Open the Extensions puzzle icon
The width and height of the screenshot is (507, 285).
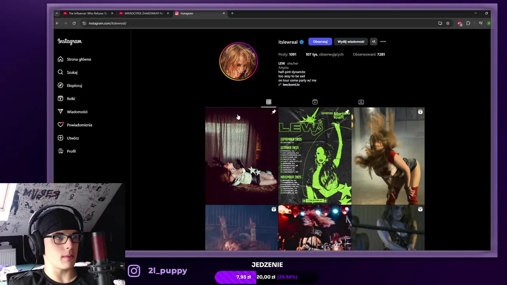[468, 23]
